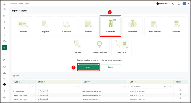Click the logout icon at sidebar bottom

point(5,98)
